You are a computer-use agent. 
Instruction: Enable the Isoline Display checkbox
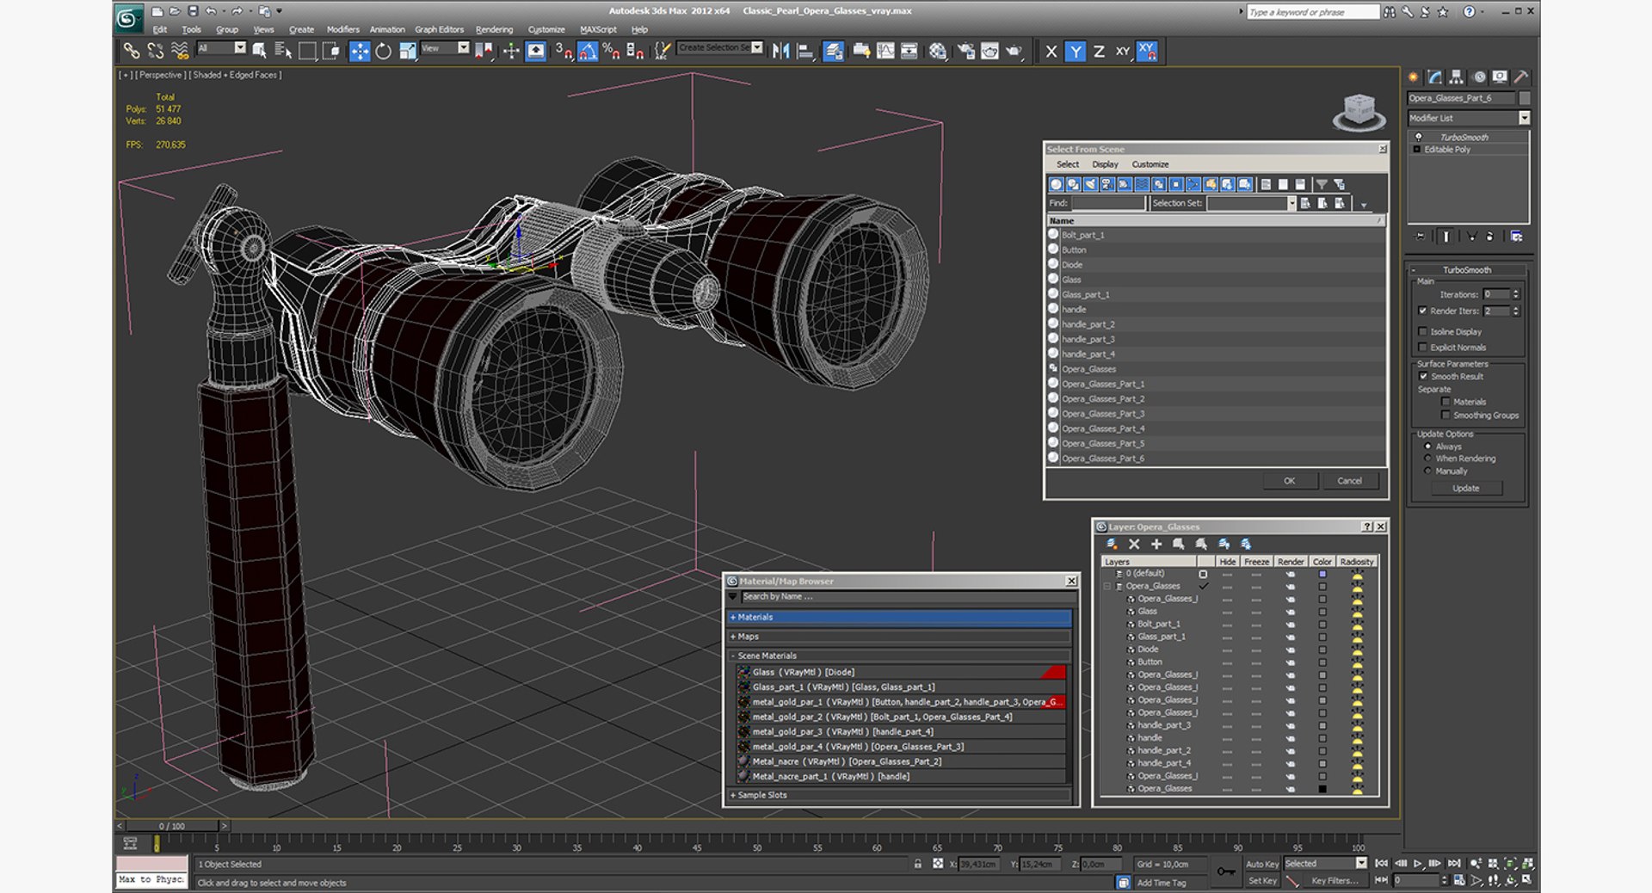[x=1423, y=331]
